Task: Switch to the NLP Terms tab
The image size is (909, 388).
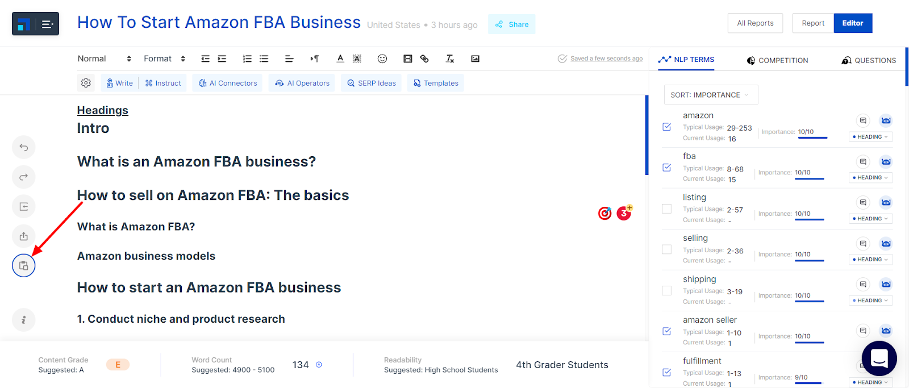Action: pyautogui.click(x=686, y=60)
